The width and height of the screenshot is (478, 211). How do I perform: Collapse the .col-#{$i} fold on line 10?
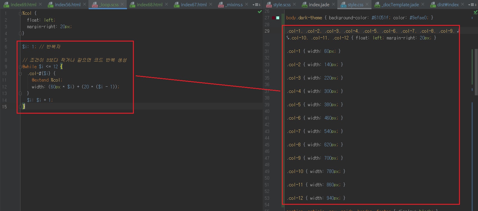tap(20, 74)
